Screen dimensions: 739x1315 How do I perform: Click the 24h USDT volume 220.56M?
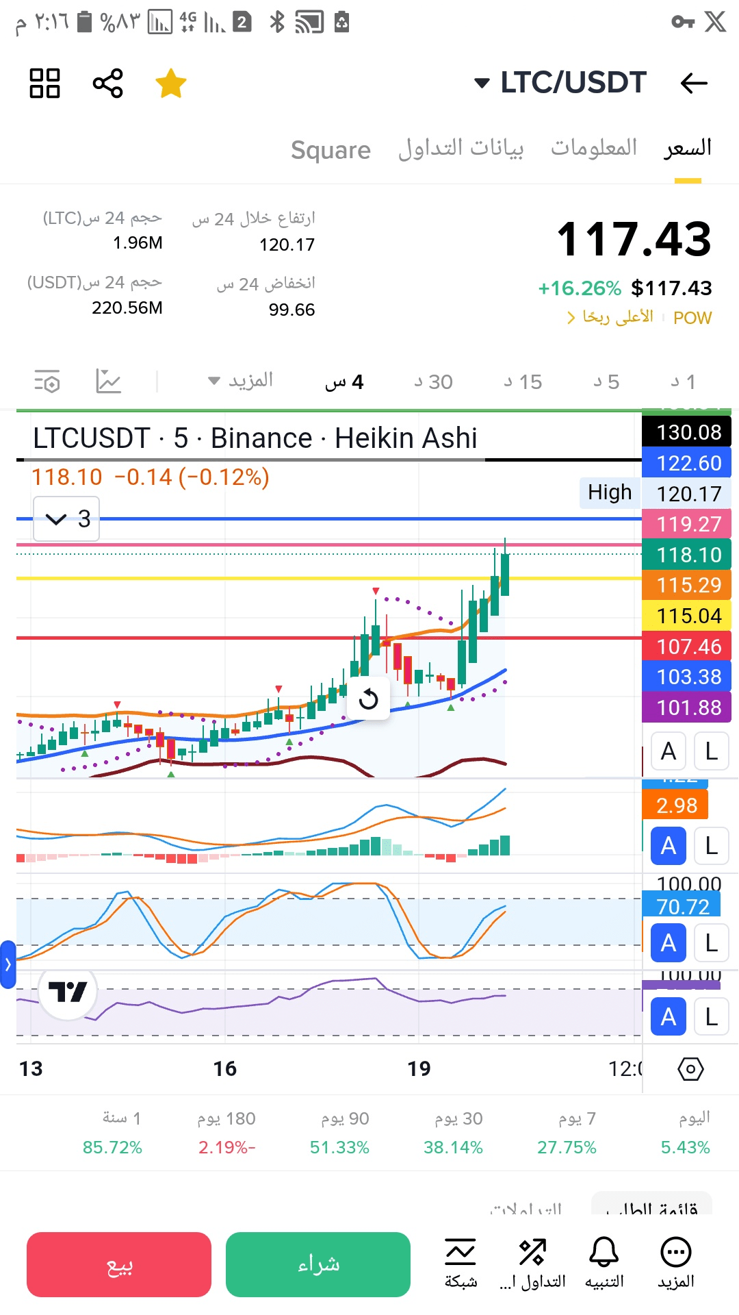pos(127,308)
